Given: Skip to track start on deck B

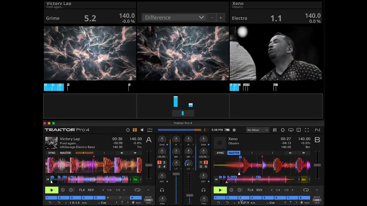Looking at the screenshot, I should (216, 179).
